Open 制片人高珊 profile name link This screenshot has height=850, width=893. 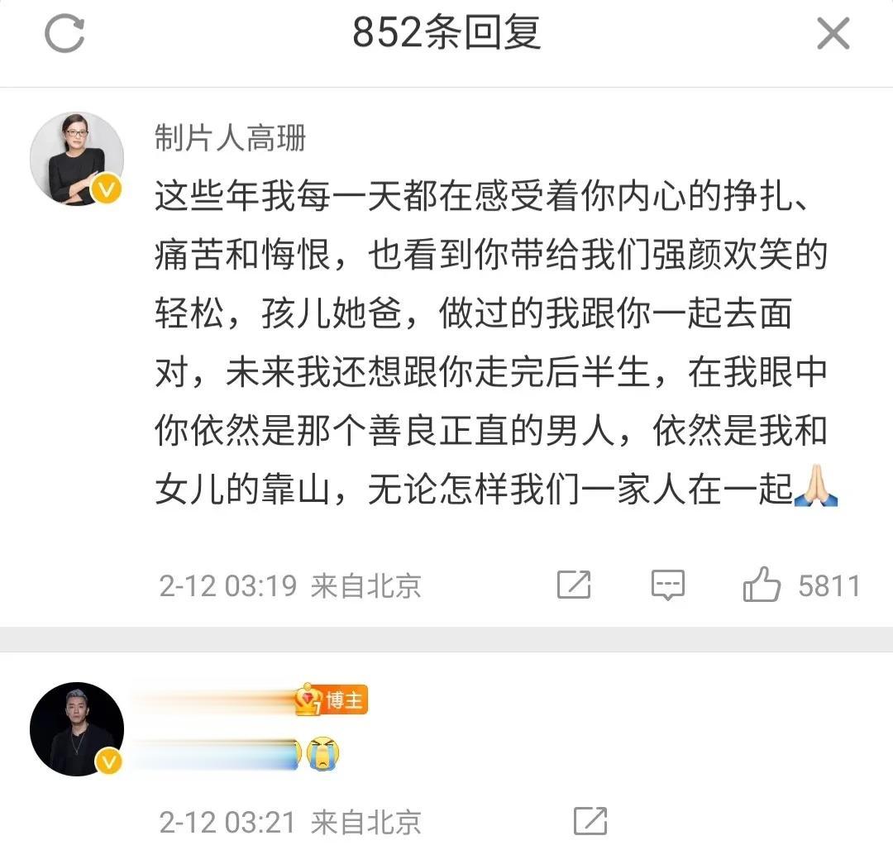point(230,138)
